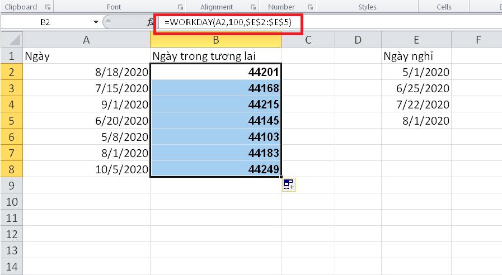Select holiday cell 6/25/2020
This screenshot has width=502, height=275.
(416, 88)
